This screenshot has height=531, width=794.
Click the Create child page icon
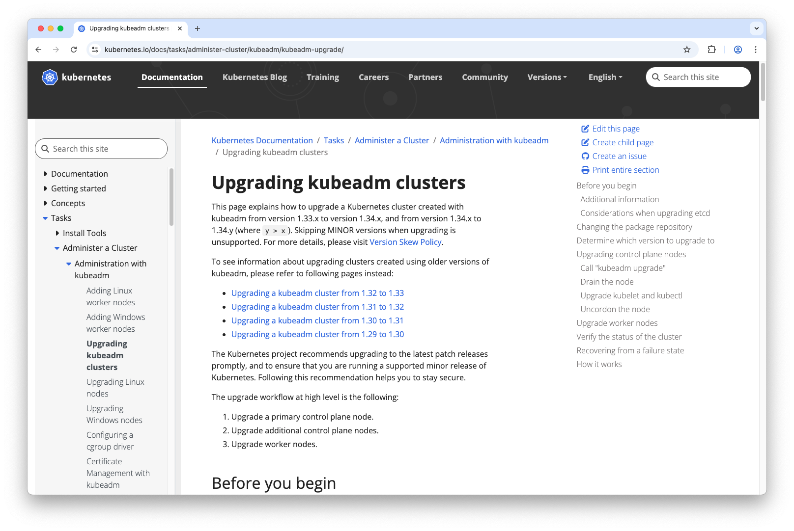coord(585,142)
